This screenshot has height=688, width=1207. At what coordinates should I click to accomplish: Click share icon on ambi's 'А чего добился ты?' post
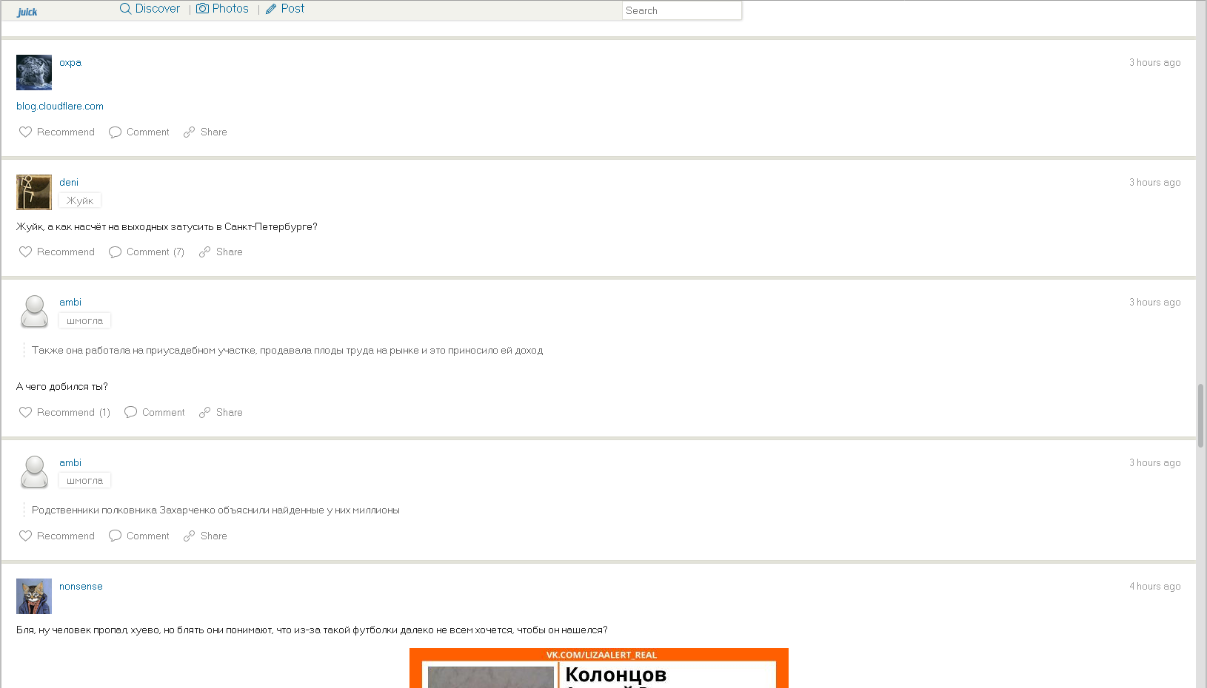[204, 412]
